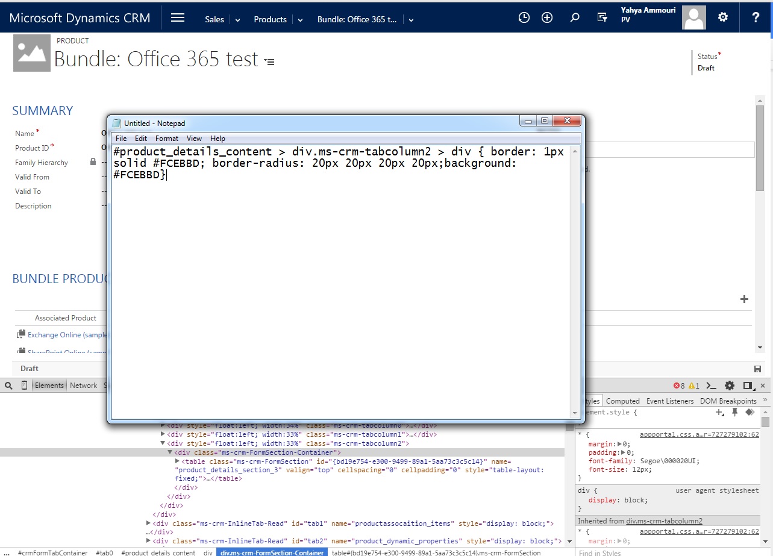The image size is (773, 556).
Task: Close the DevTools panel
Action: [763, 386]
